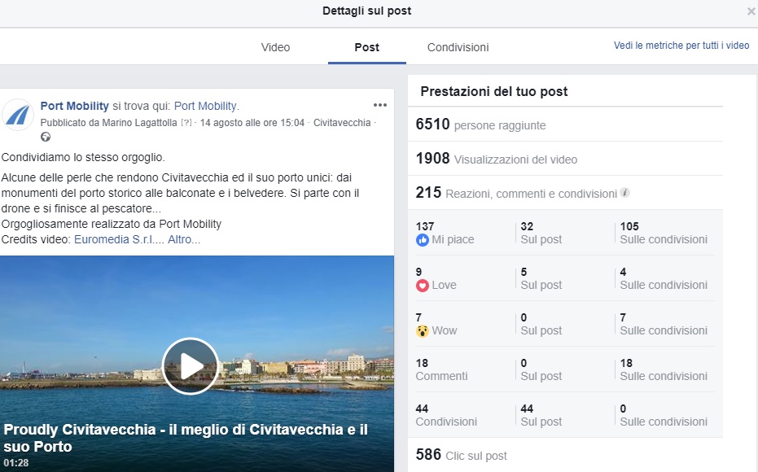Click the Dettagli sul post dialog title
The image size is (758, 472).
[367, 11]
